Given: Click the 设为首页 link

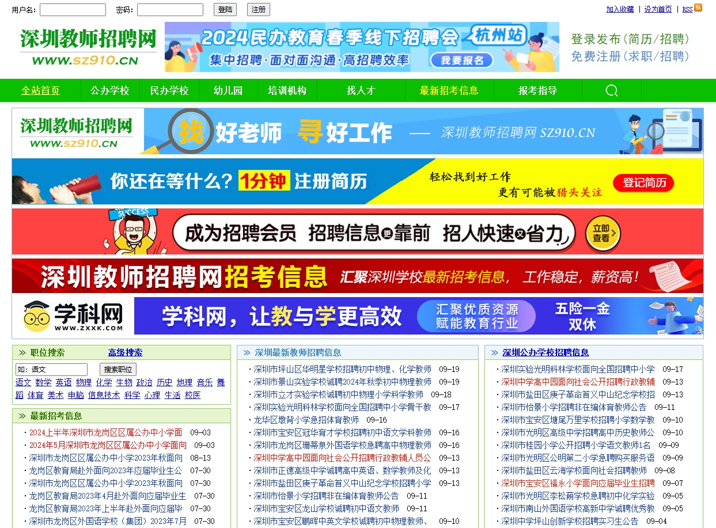Looking at the screenshot, I should [x=658, y=9].
